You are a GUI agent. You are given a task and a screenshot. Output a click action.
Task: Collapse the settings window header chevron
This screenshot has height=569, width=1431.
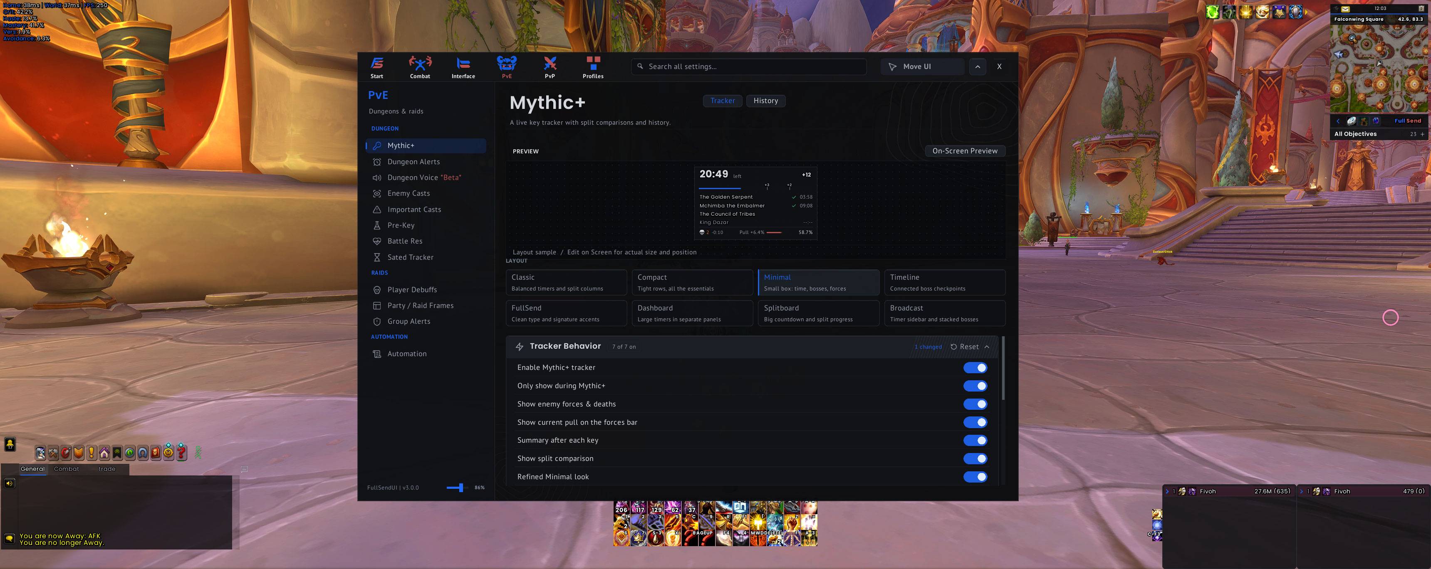click(x=978, y=67)
